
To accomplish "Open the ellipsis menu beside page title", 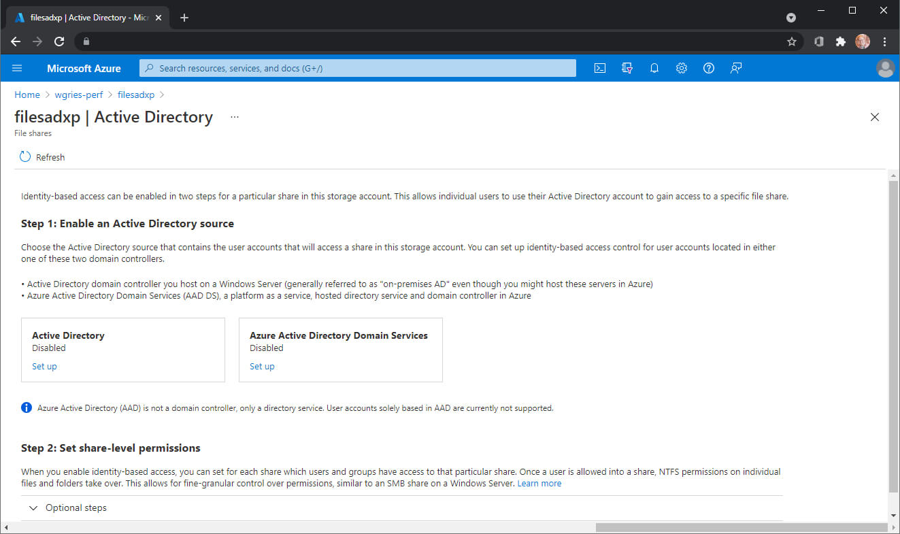I will (235, 117).
